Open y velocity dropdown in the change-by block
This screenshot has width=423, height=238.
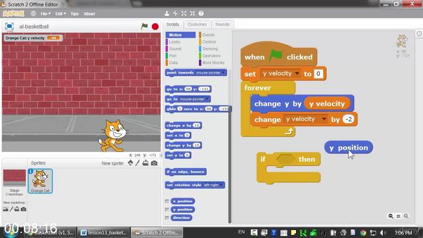pos(324,119)
